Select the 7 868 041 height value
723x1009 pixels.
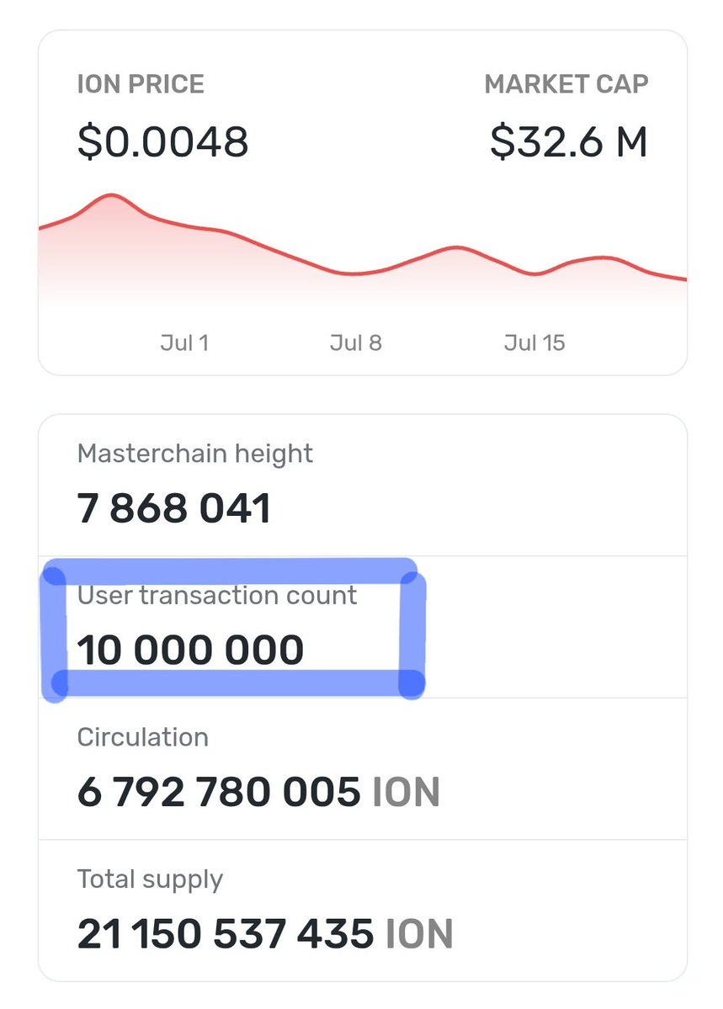pos(174,508)
